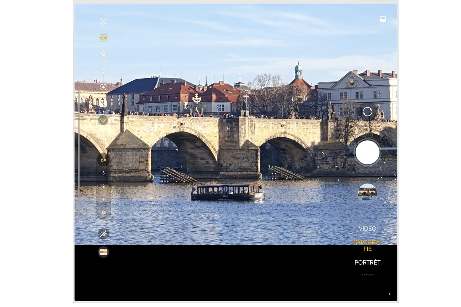The image size is (461, 307).
Task: Open the color filters filmstrip icon
Action: [103, 252]
